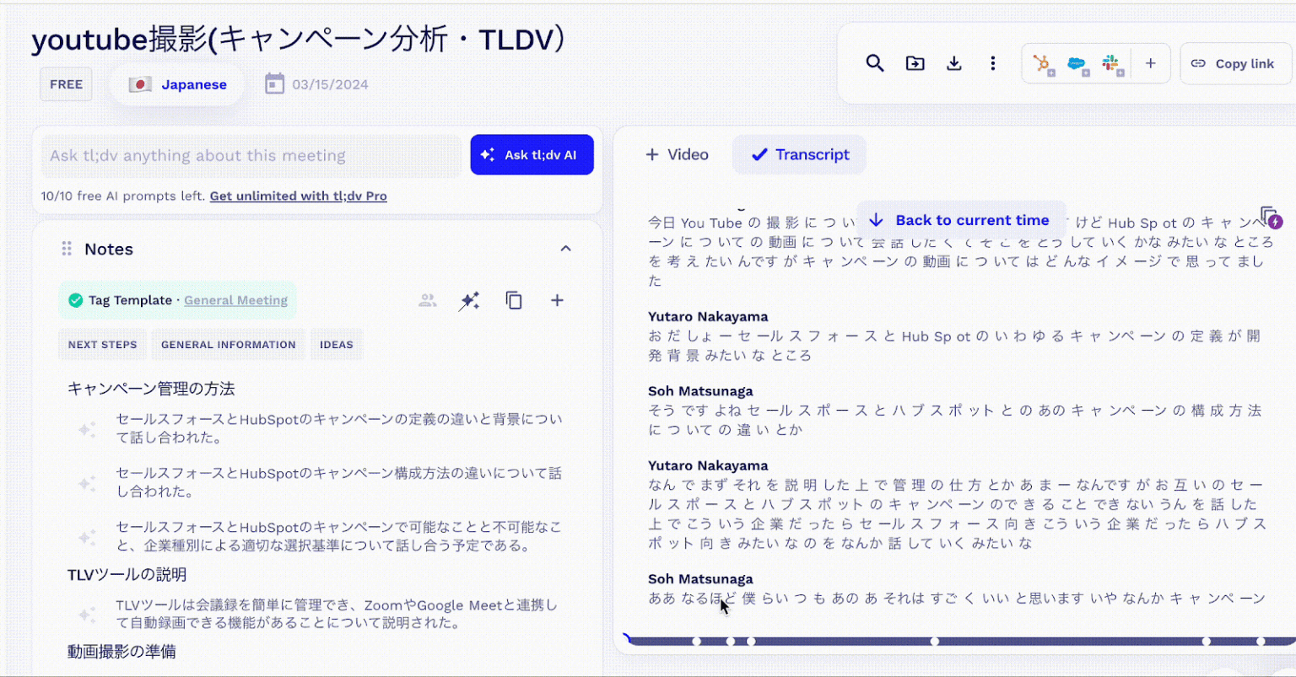The image size is (1296, 677).
Task: Add a new integration with the plus button
Action: [1150, 63]
